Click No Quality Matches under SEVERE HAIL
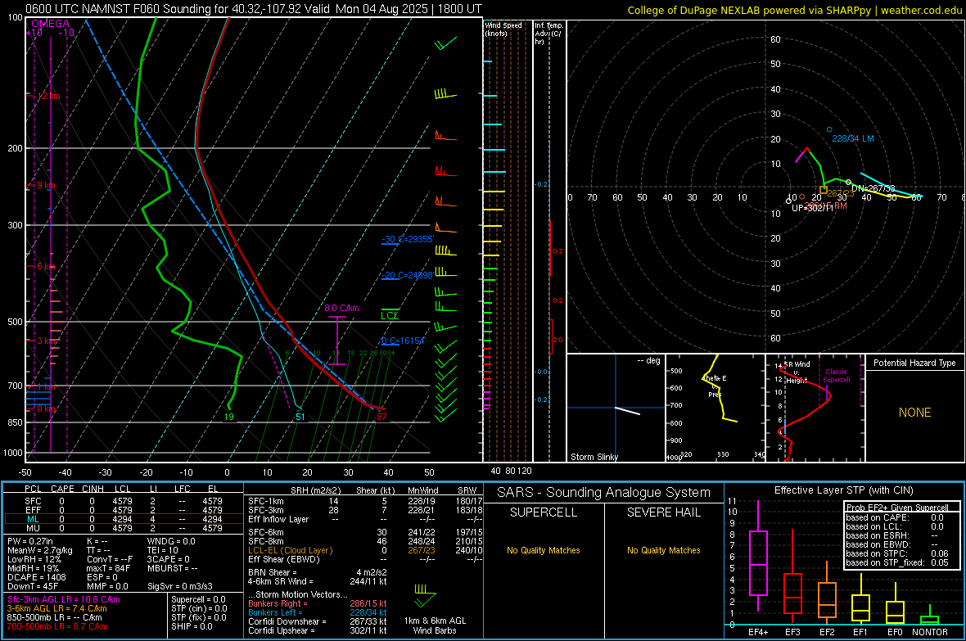Viewport: 966px width, 641px height. coord(663,550)
